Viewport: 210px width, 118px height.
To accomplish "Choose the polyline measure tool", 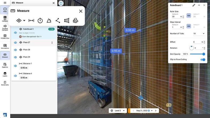I will click(x=58, y=21).
